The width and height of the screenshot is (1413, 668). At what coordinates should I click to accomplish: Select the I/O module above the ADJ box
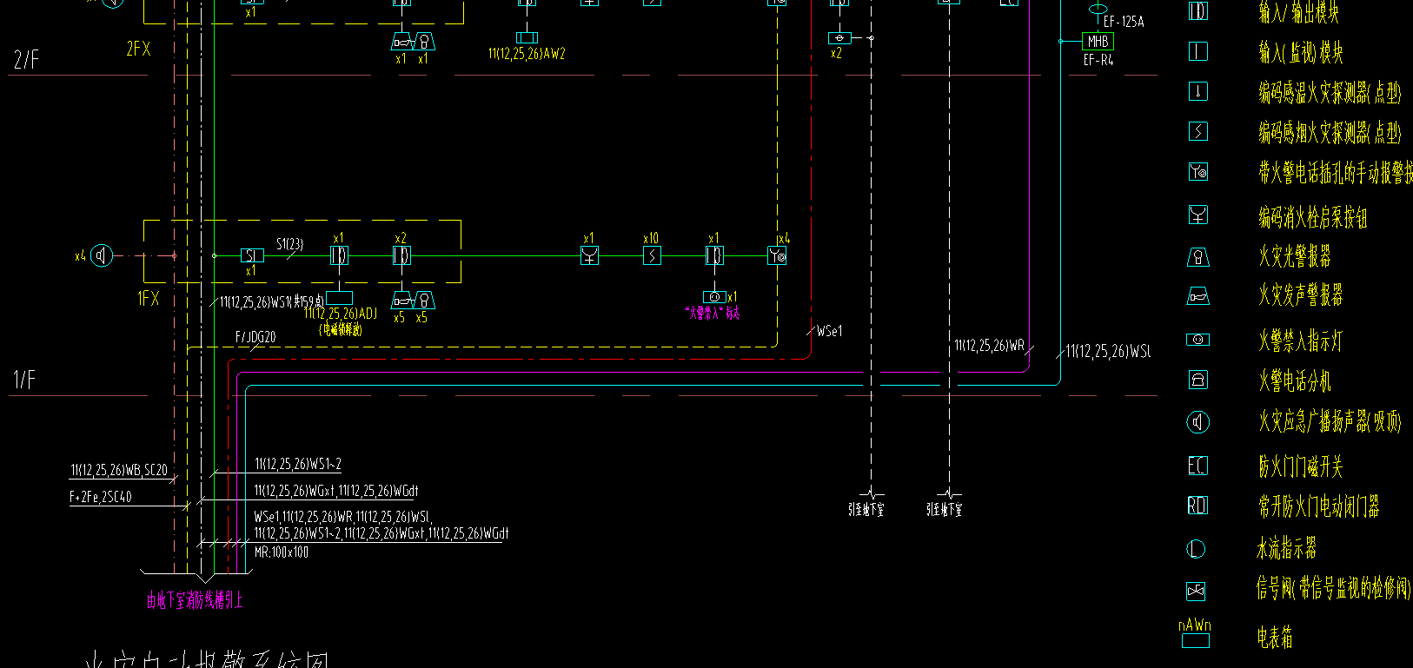339,255
